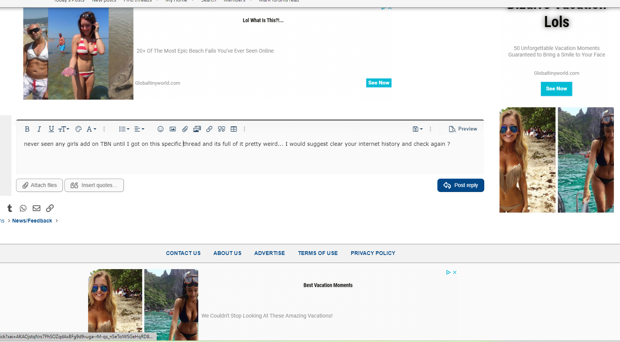Open more options after the table icon
Image resolution: width=620 pixels, height=342 pixels.
244,129
